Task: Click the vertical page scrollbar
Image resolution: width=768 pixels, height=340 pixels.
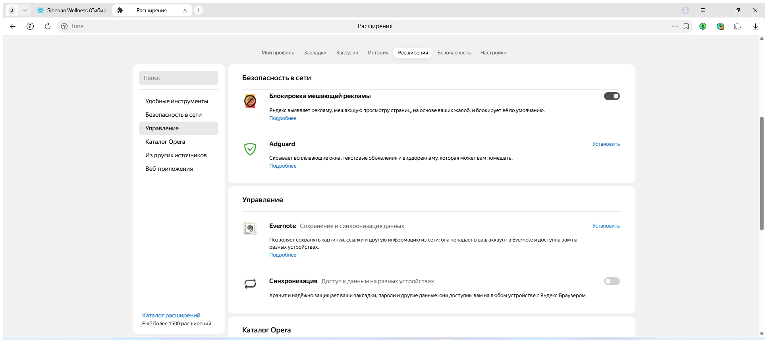Action: click(762, 173)
